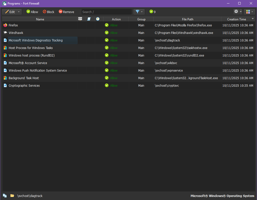Click the settings gear icon in toolbar

pos(236,12)
